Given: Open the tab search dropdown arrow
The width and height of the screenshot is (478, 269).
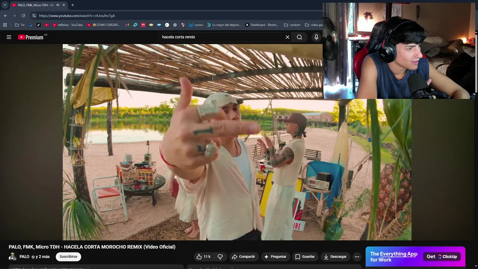Looking at the screenshot, I should (5, 5).
